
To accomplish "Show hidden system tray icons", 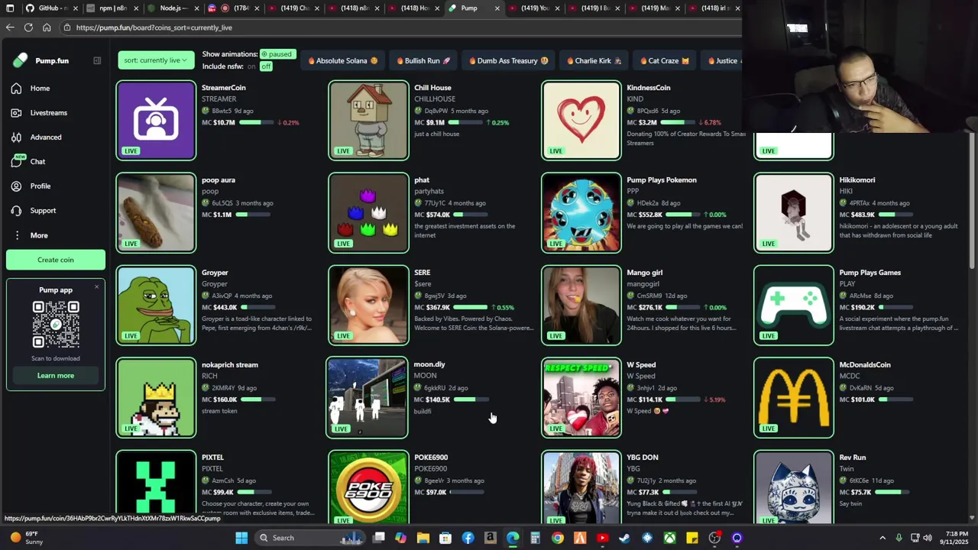I will (x=882, y=538).
